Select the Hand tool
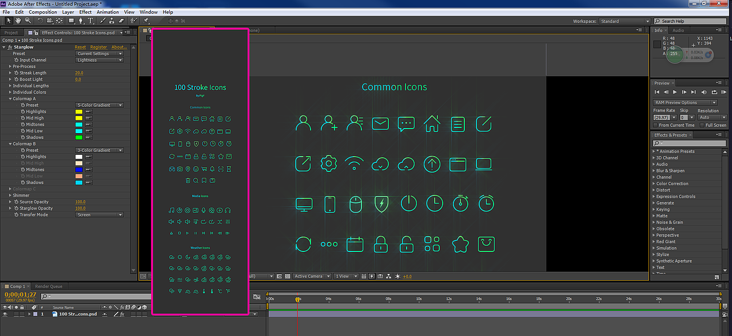 click(18, 21)
